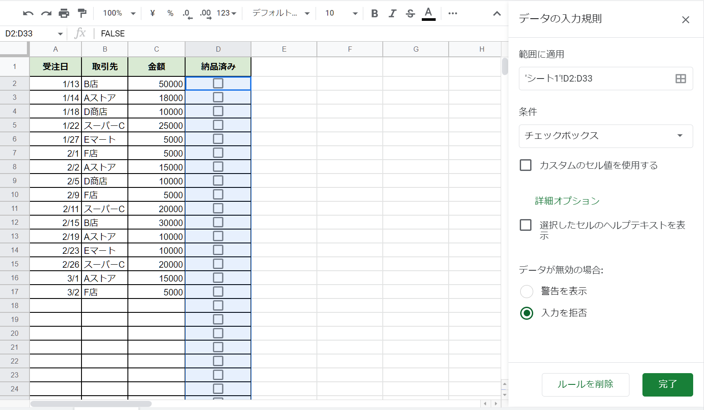Click the undo arrow icon
This screenshot has height=410, width=704.
(28, 13)
